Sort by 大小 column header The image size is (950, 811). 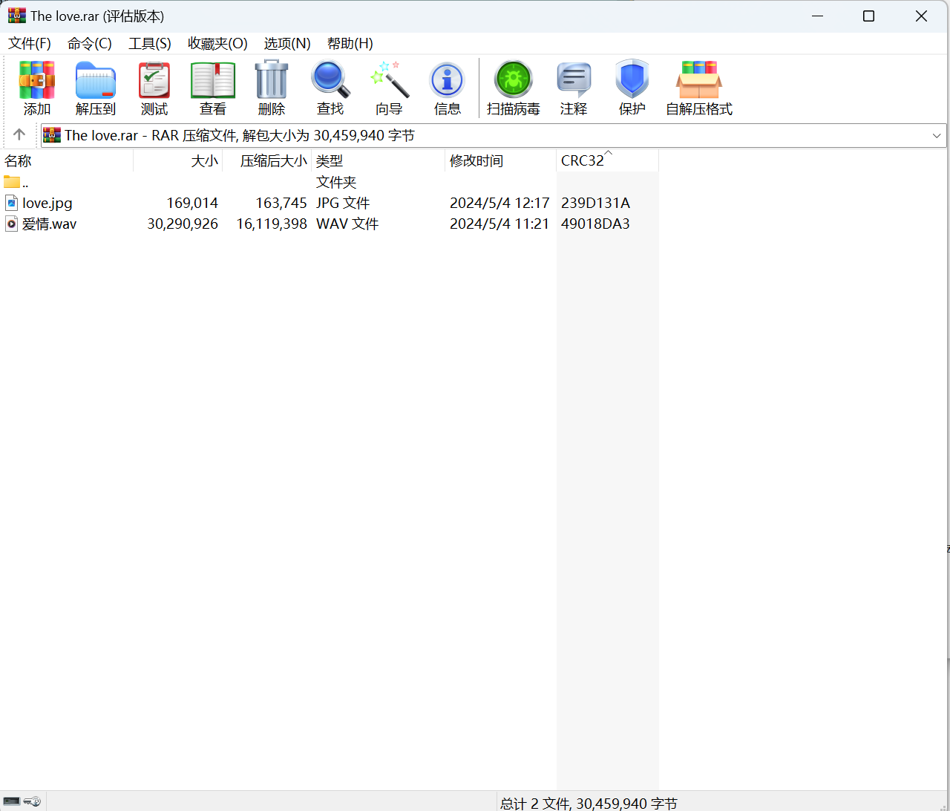(x=178, y=160)
